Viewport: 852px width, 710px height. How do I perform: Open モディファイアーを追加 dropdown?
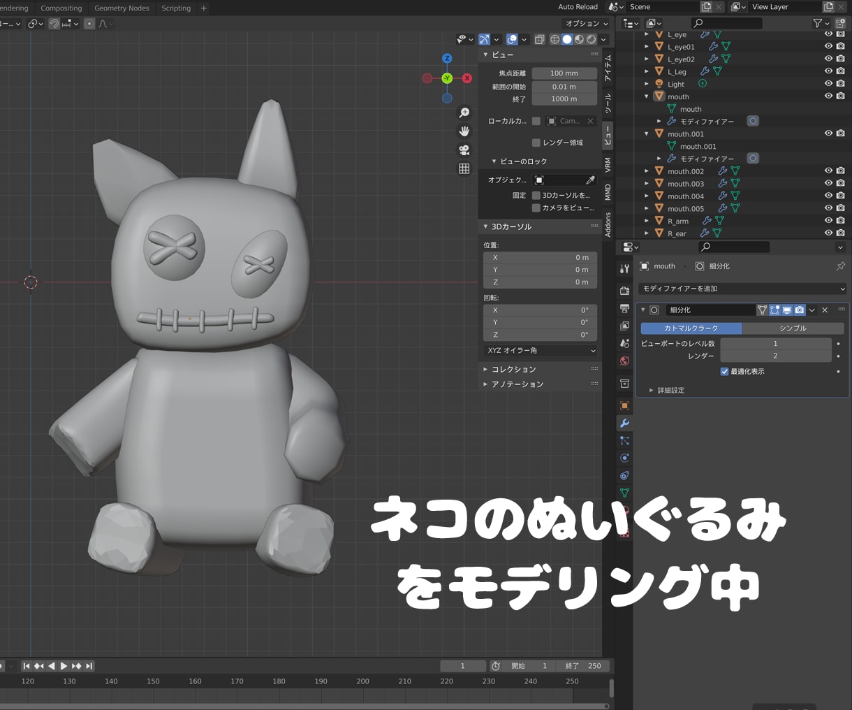743,289
